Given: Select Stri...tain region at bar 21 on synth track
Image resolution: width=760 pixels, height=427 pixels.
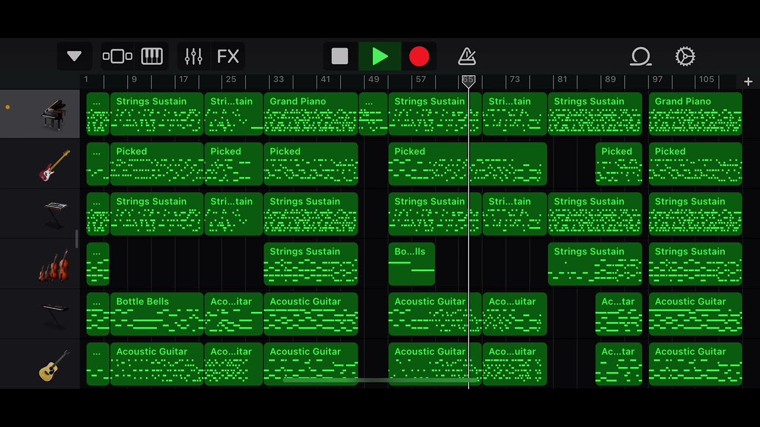Looking at the screenshot, I should (233, 214).
